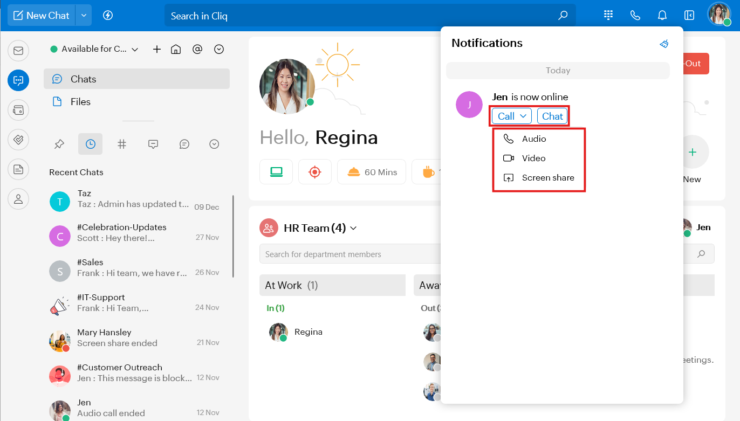The image size is (740, 421).
Task: Click the Chat button for Jen
Action: coord(552,116)
